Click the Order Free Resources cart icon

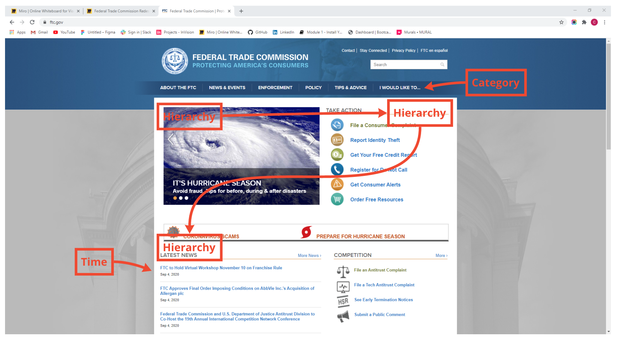click(x=337, y=199)
